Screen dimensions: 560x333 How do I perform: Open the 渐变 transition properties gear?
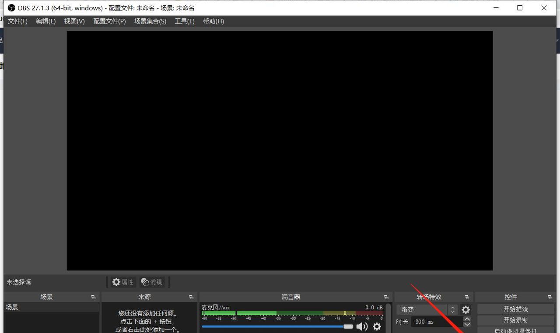466,310
